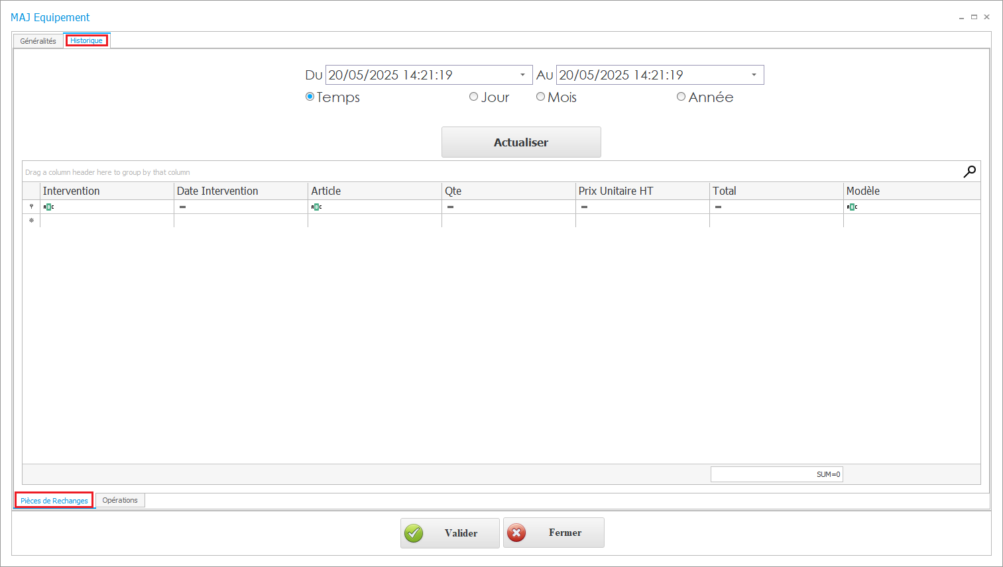Open the filter condition icon under Modèle
1003x567 pixels.
[x=853, y=207]
